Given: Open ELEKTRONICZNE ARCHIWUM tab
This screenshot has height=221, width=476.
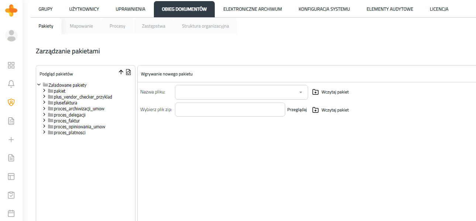Looking at the screenshot, I should click(252, 9).
